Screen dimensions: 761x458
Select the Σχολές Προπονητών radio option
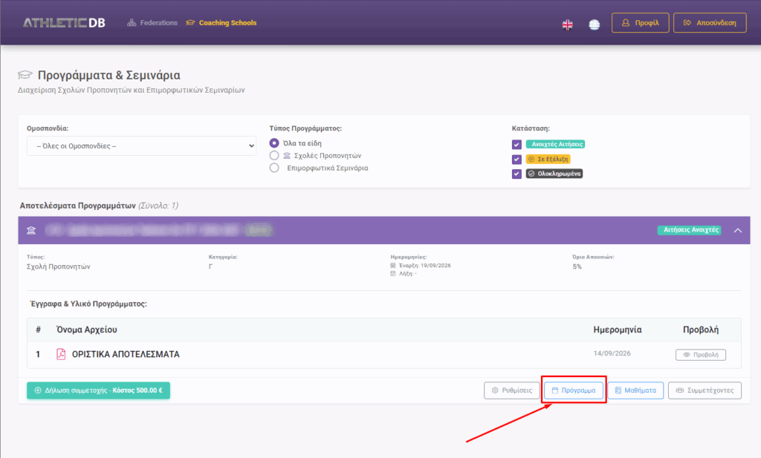[274, 156]
